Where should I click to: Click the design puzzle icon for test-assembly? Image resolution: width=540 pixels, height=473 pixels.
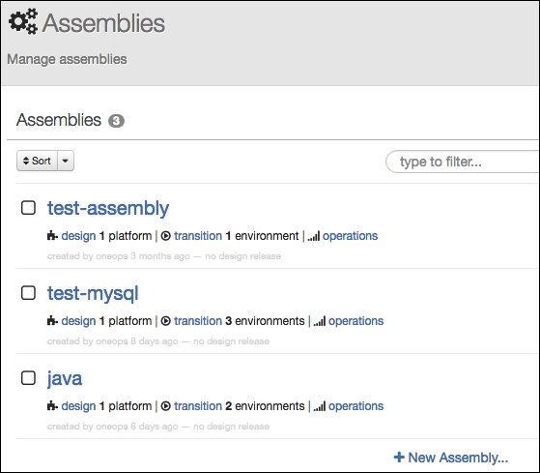52,236
